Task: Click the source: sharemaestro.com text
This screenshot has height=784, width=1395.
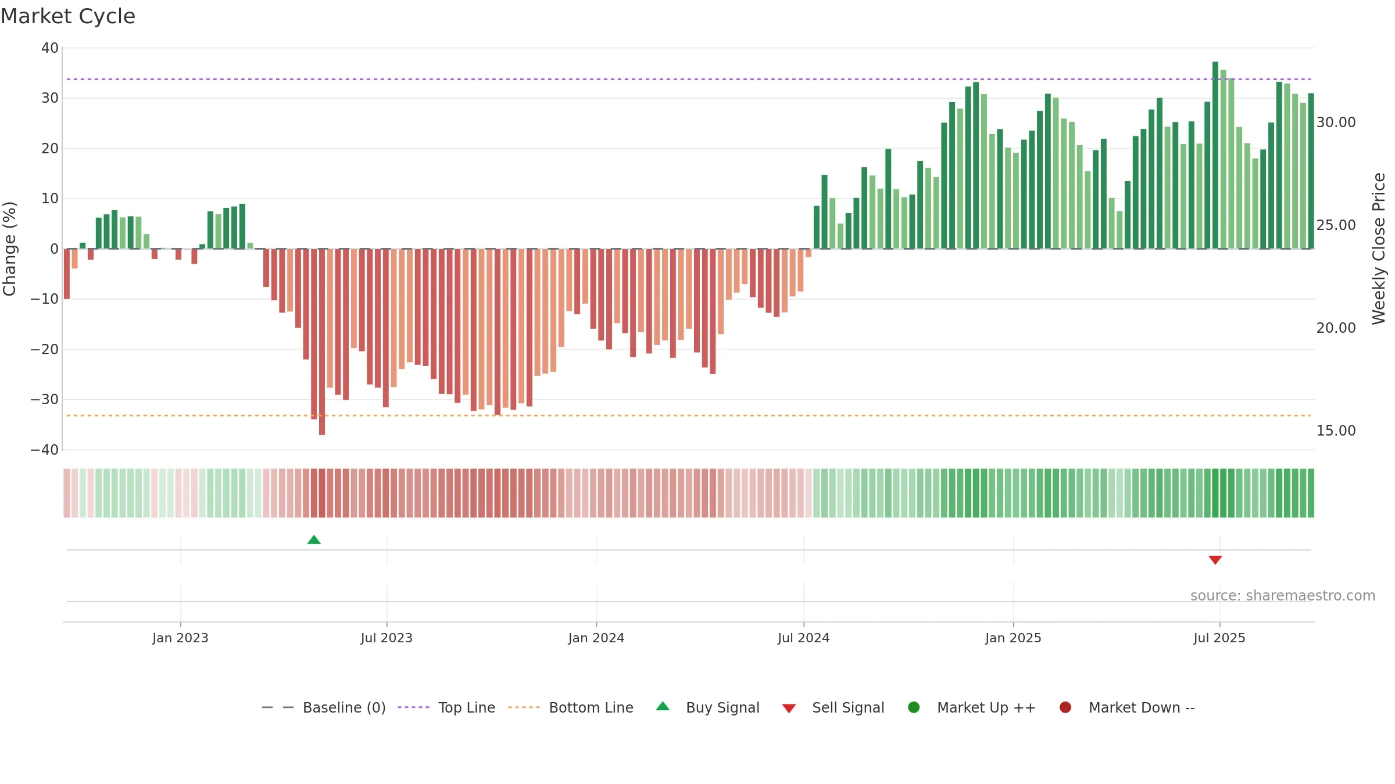Action: click(x=1283, y=596)
